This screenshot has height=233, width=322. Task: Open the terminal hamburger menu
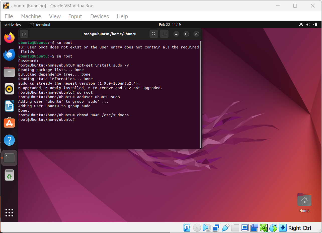click(x=164, y=34)
